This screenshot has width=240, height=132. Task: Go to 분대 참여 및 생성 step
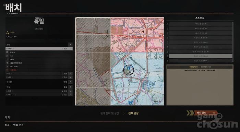tap(110, 113)
